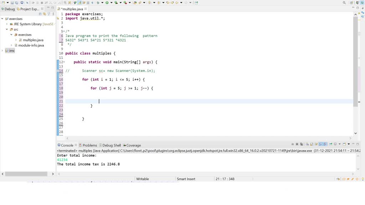Screen dimensions: 365x205
Task: Click the Smart Insert status bar entry
Action: 186,179
